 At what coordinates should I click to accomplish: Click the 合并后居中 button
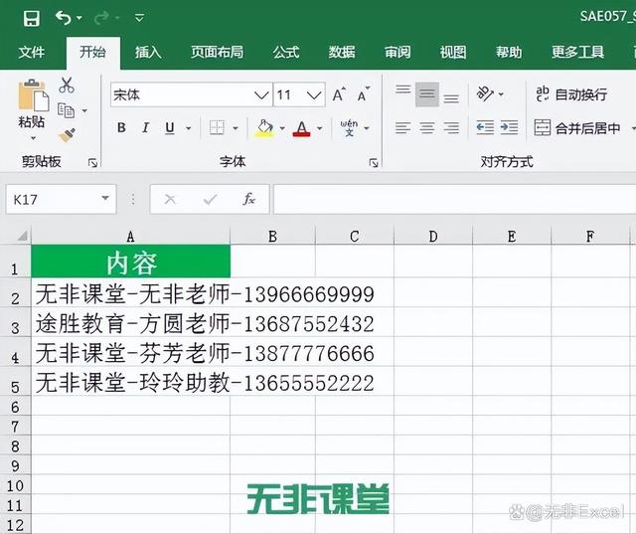click(577, 128)
